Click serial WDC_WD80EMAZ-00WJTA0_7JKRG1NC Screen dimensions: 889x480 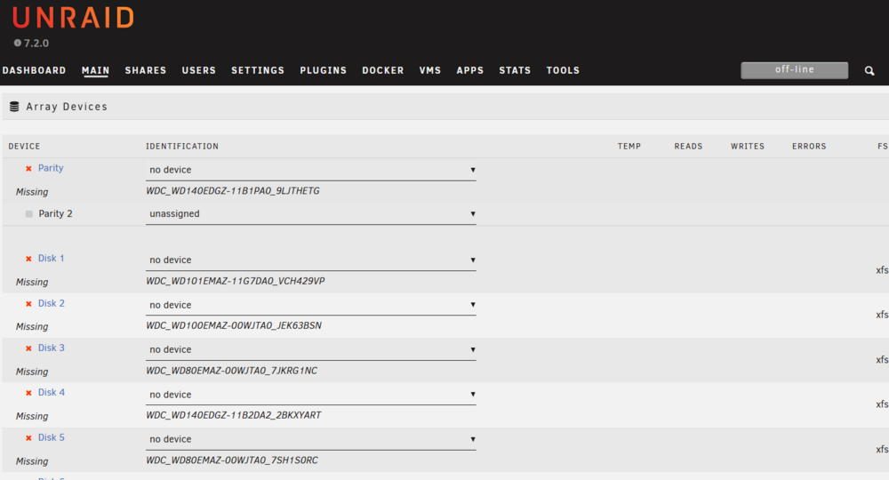coord(231,371)
